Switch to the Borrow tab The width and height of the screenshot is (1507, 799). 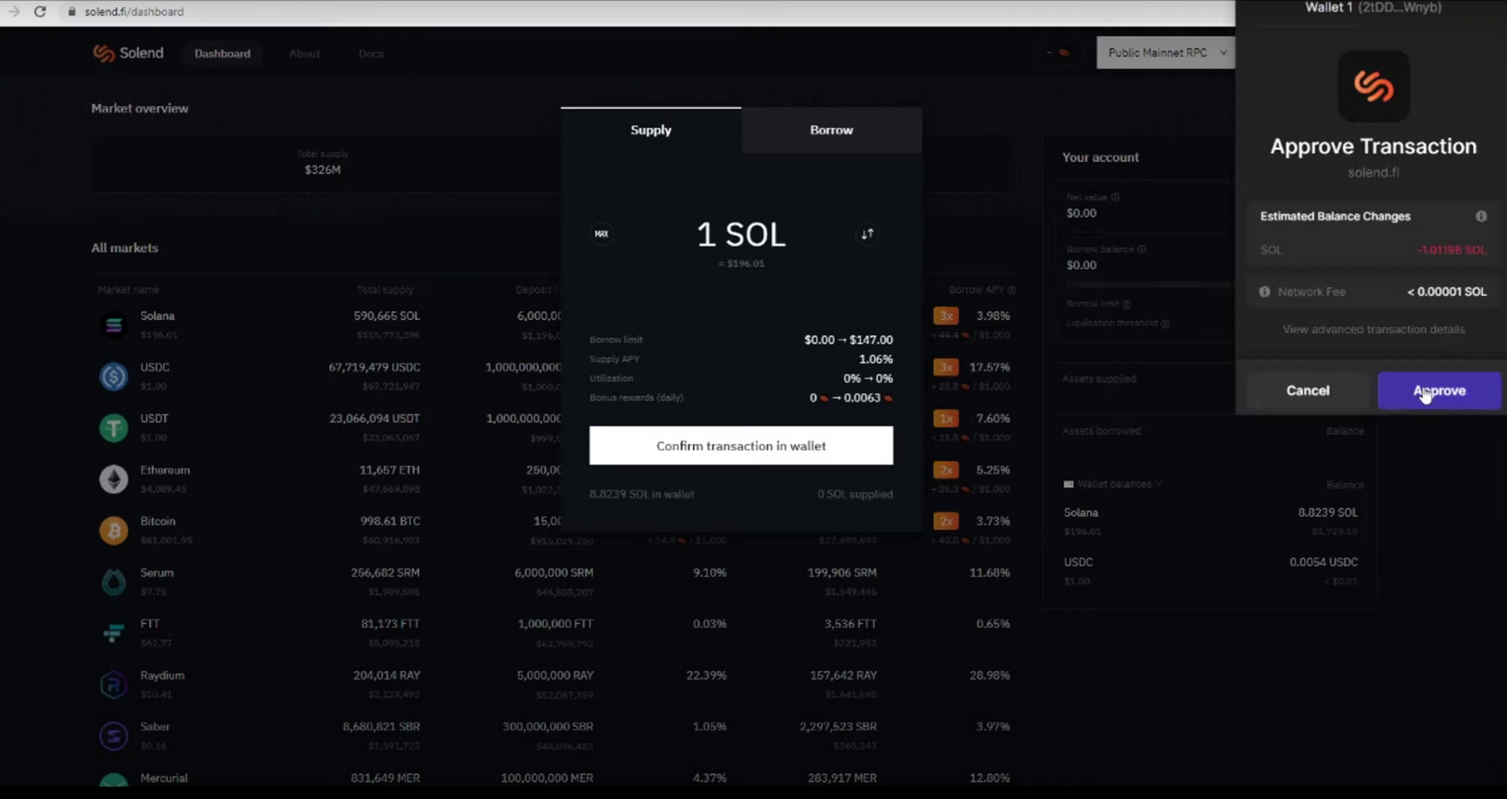pyautogui.click(x=831, y=130)
